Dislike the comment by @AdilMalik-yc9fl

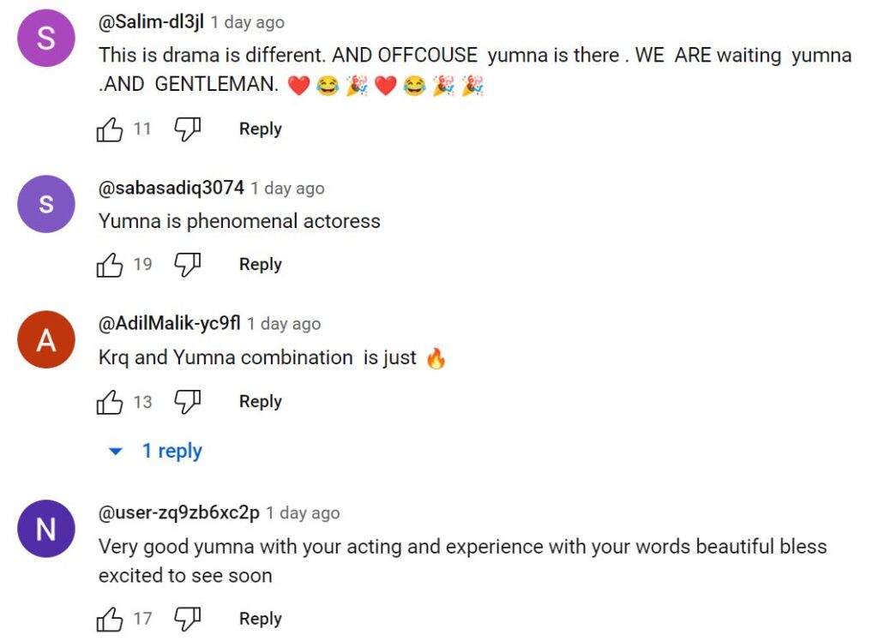click(x=187, y=401)
